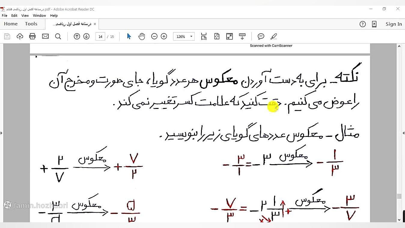Add a sticky note comment

pos(261,36)
